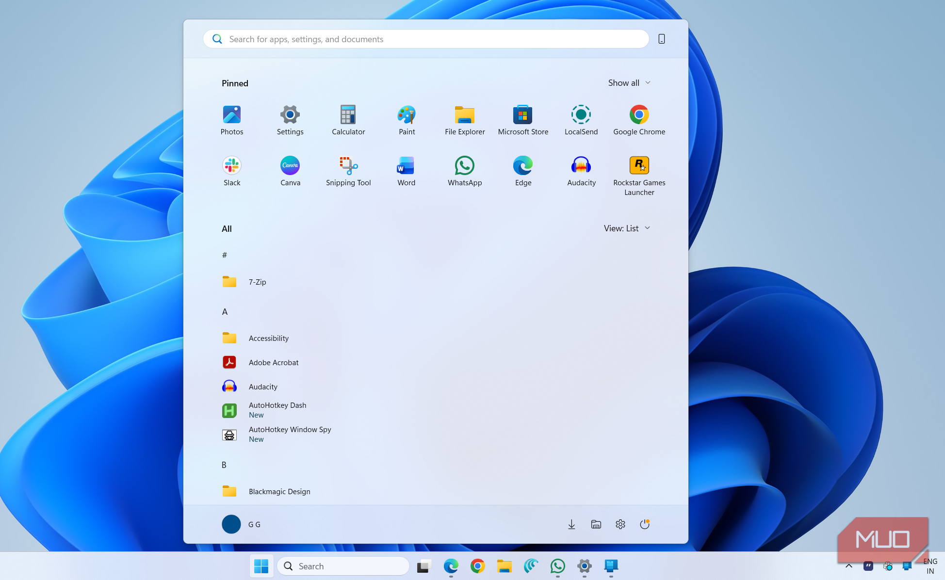Open Task View on the taskbar
Image resolution: width=945 pixels, height=580 pixels.
pos(424,566)
